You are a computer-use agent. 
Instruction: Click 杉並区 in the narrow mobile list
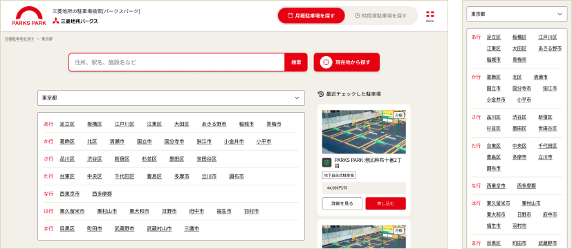[494, 129]
